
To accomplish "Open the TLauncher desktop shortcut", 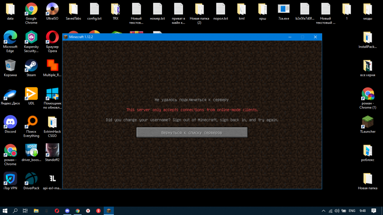I will pos(368,124).
